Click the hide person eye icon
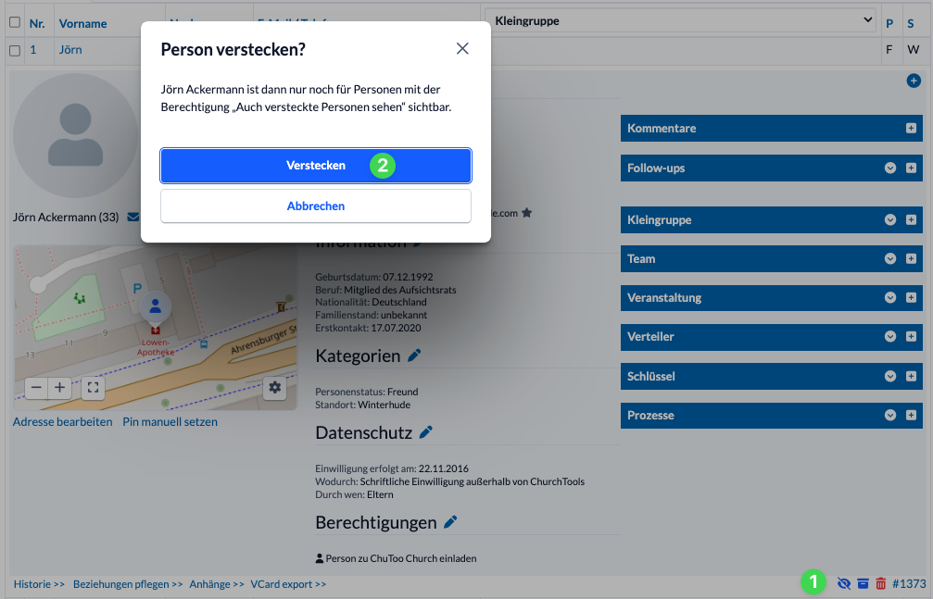The image size is (933, 599). click(844, 583)
